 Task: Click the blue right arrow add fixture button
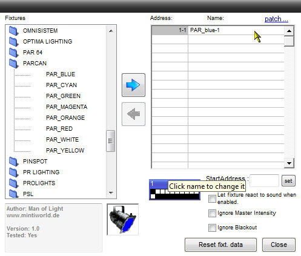[133, 85]
